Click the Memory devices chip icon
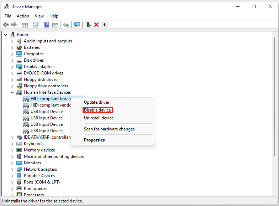Image resolution: width=279 pixels, height=206 pixels. tap(19, 150)
